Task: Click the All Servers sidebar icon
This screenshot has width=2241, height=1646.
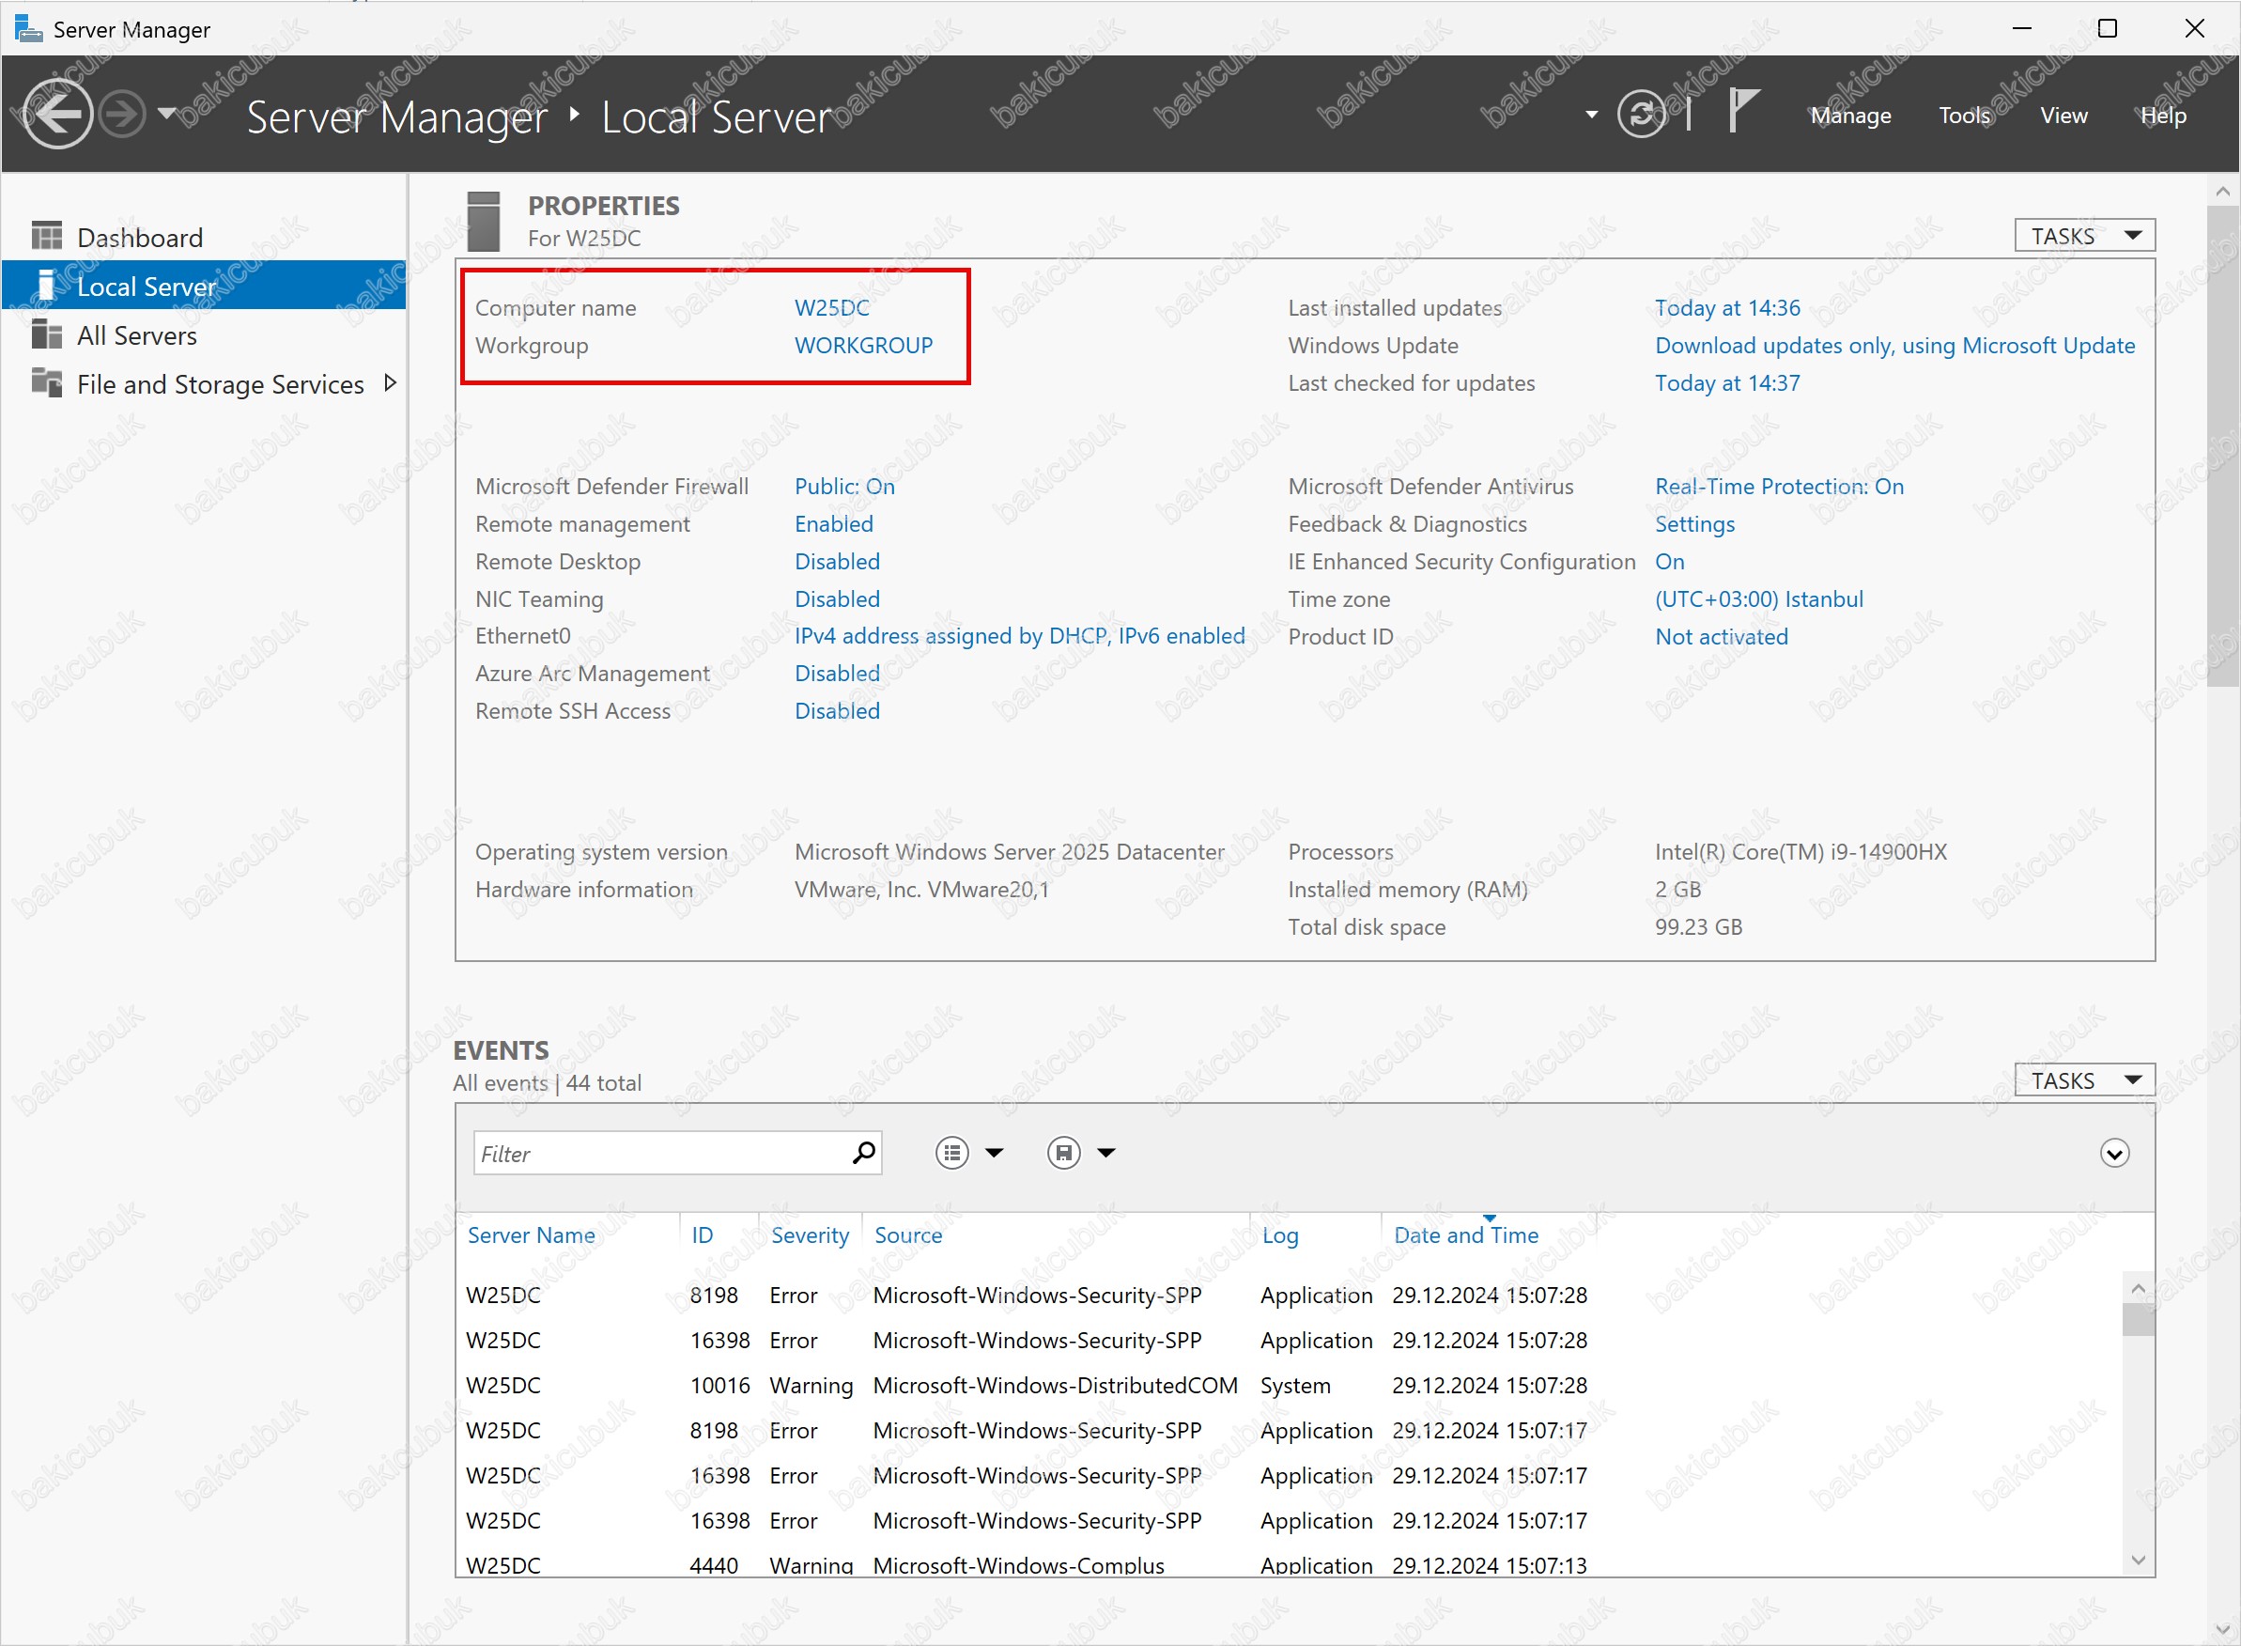Action: [x=46, y=334]
